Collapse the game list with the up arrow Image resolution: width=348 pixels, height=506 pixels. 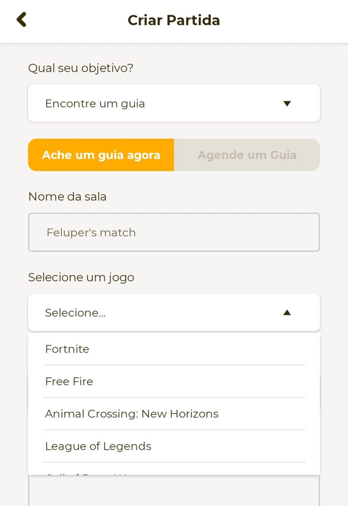[287, 313]
